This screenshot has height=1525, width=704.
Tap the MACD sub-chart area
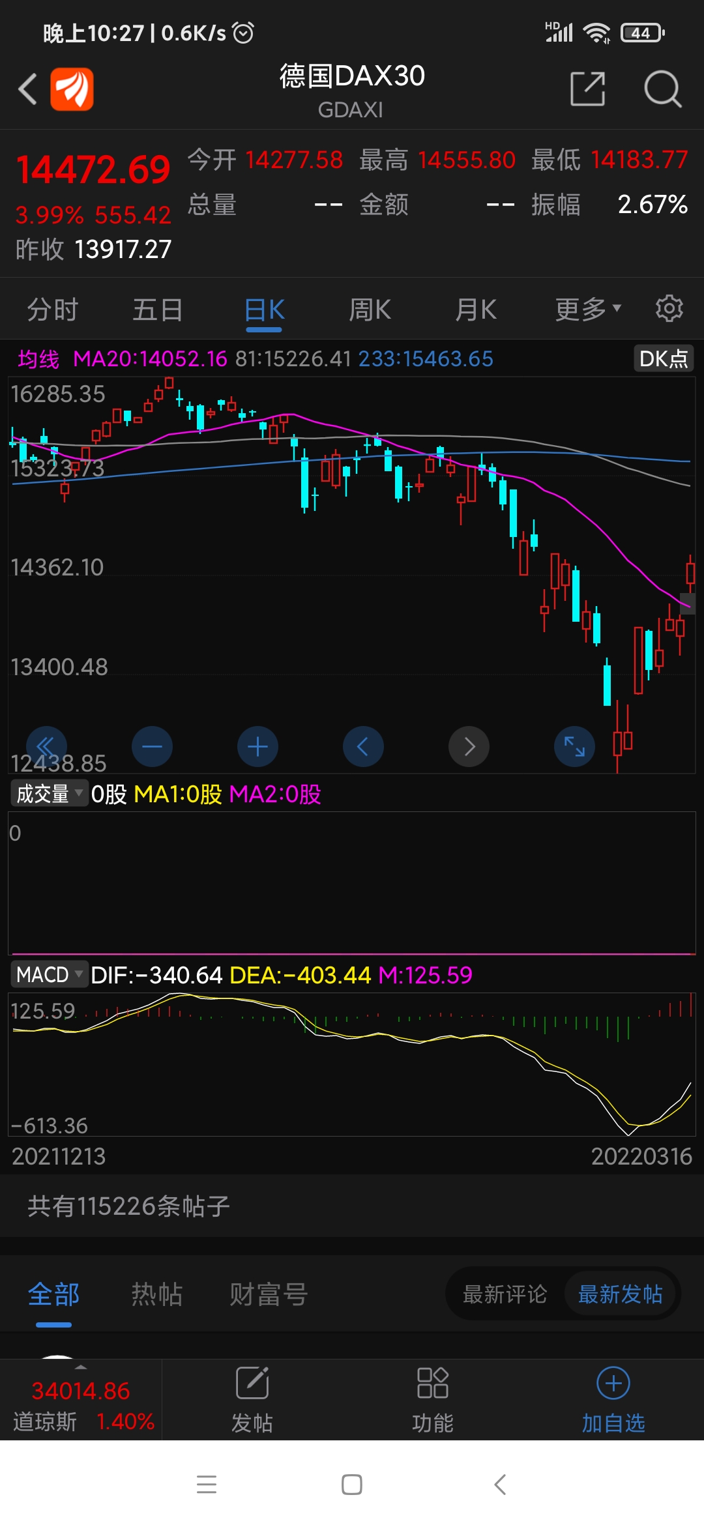point(352,1064)
